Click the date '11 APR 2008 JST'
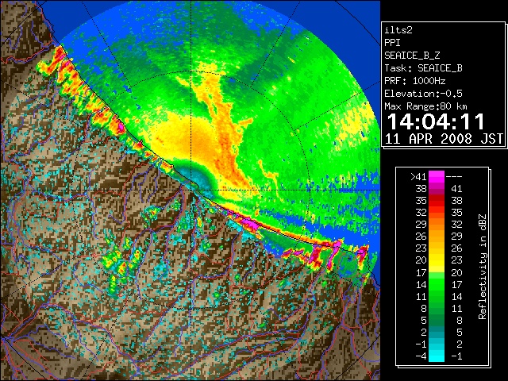The width and height of the screenshot is (508, 381). [444, 139]
